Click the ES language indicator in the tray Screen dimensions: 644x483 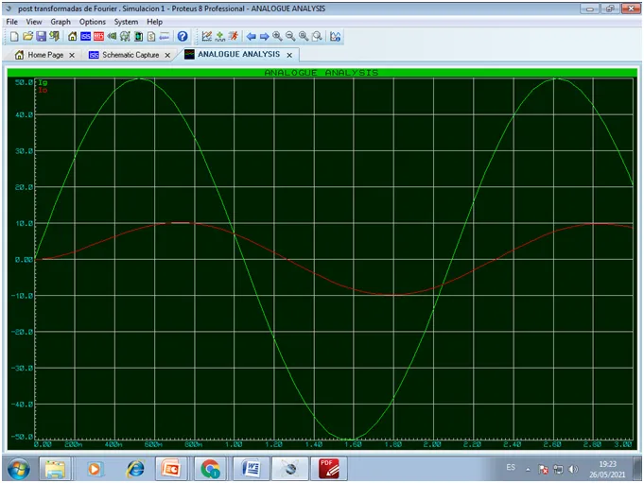tap(511, 468)
